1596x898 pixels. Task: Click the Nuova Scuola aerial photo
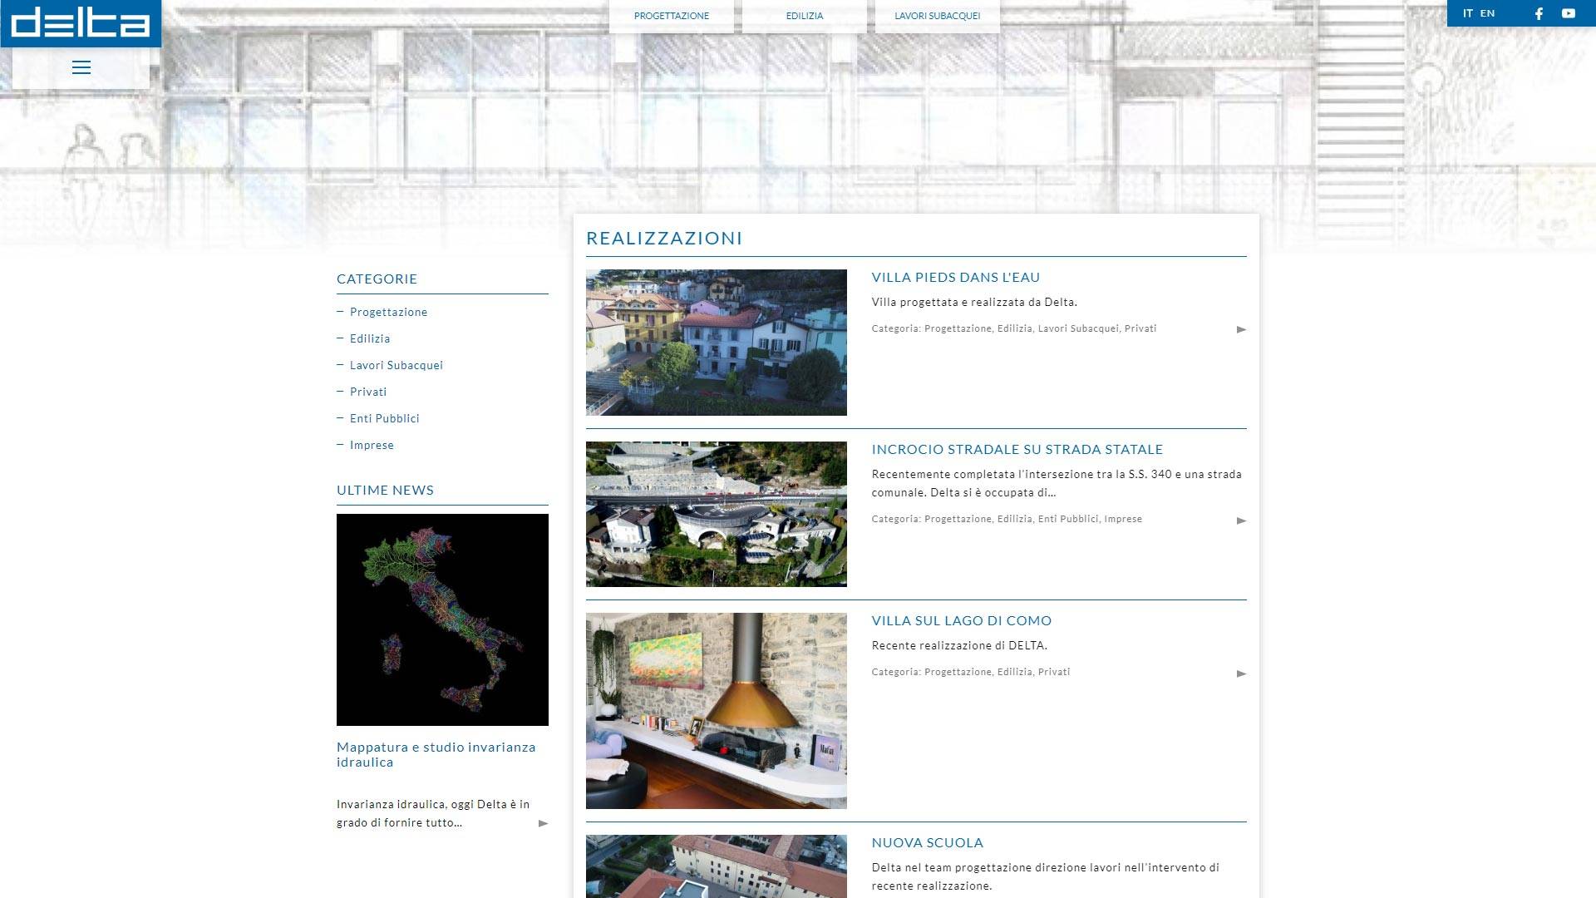tap(717, 866)
